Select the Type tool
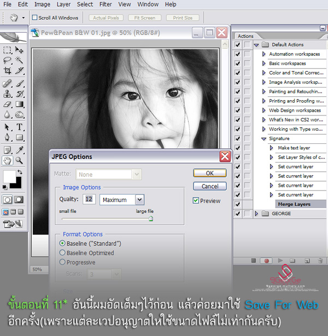 click(x=19, y=127)
